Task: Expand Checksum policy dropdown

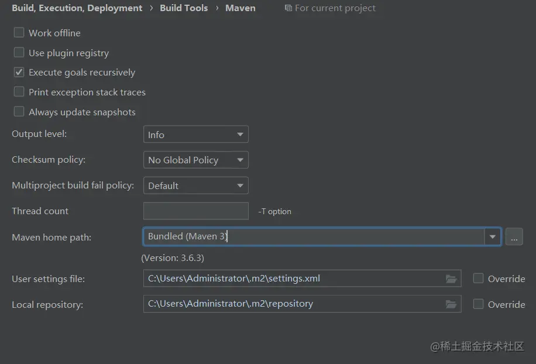Action: click(x=195, y=160)
